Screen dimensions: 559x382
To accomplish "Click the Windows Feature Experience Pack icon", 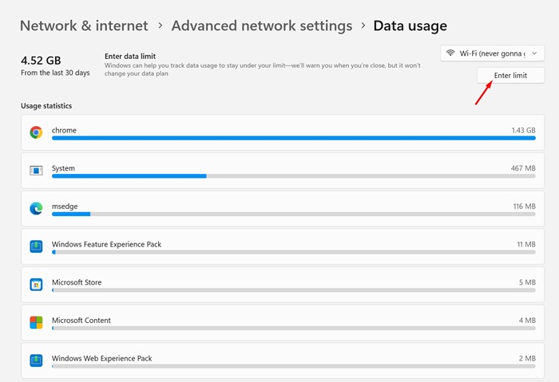I will click(x=36, y=246).
